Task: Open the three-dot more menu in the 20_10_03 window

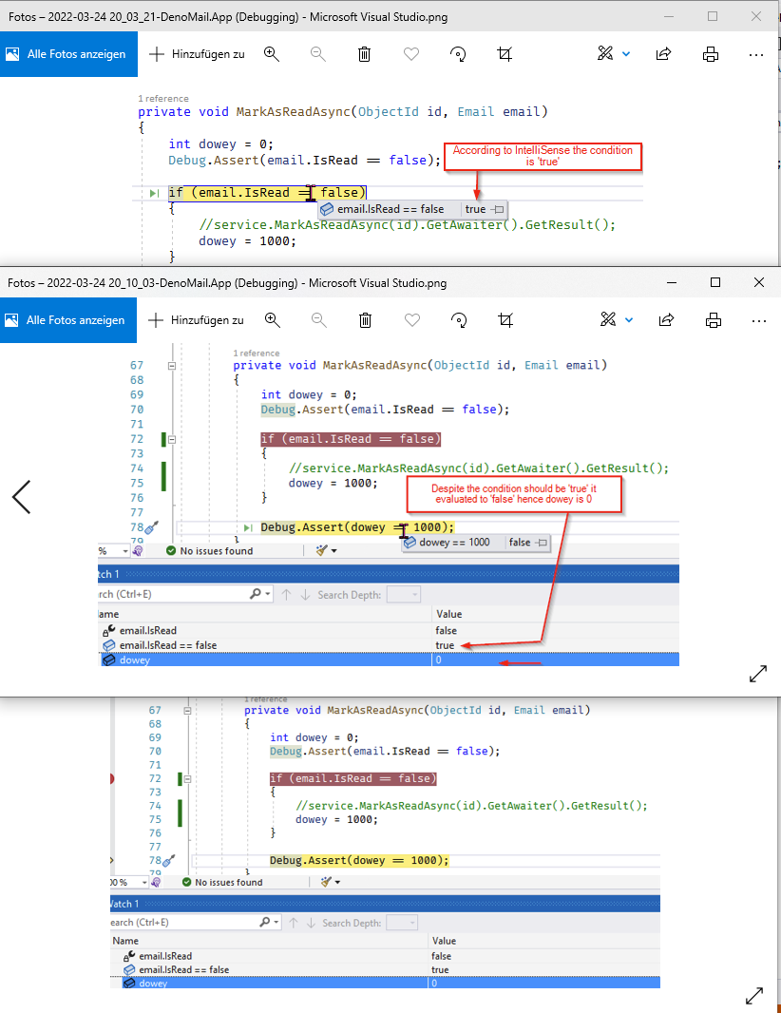Action: 756,320
